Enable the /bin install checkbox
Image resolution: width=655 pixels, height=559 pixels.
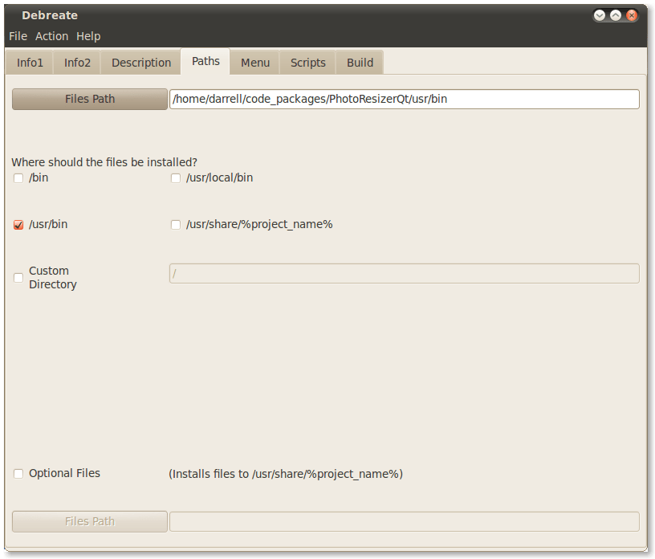pyautogui.click(x=18, y=178)
